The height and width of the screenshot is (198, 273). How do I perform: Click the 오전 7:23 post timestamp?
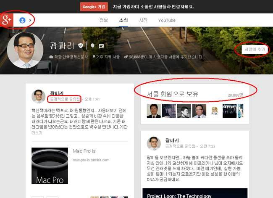(207, 146)
